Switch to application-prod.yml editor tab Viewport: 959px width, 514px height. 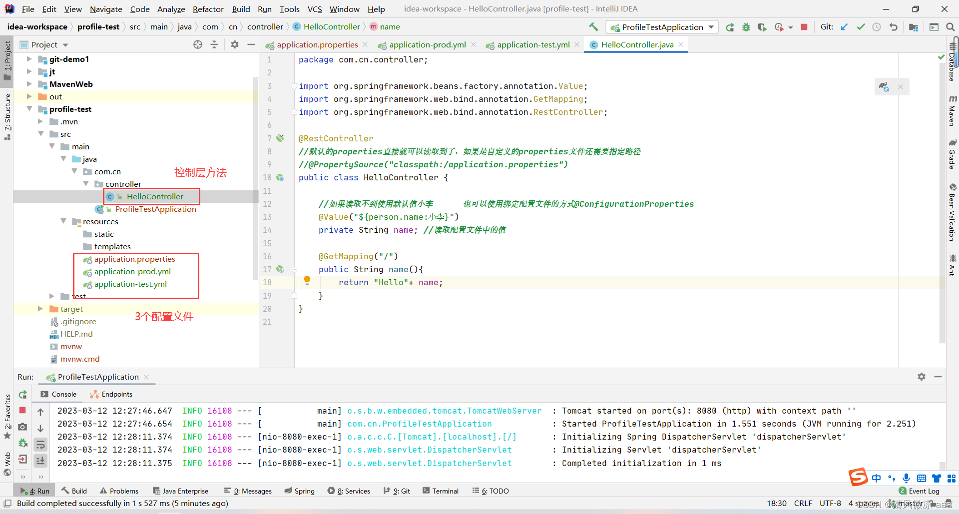pyautogui.click(x=428, y=44)
